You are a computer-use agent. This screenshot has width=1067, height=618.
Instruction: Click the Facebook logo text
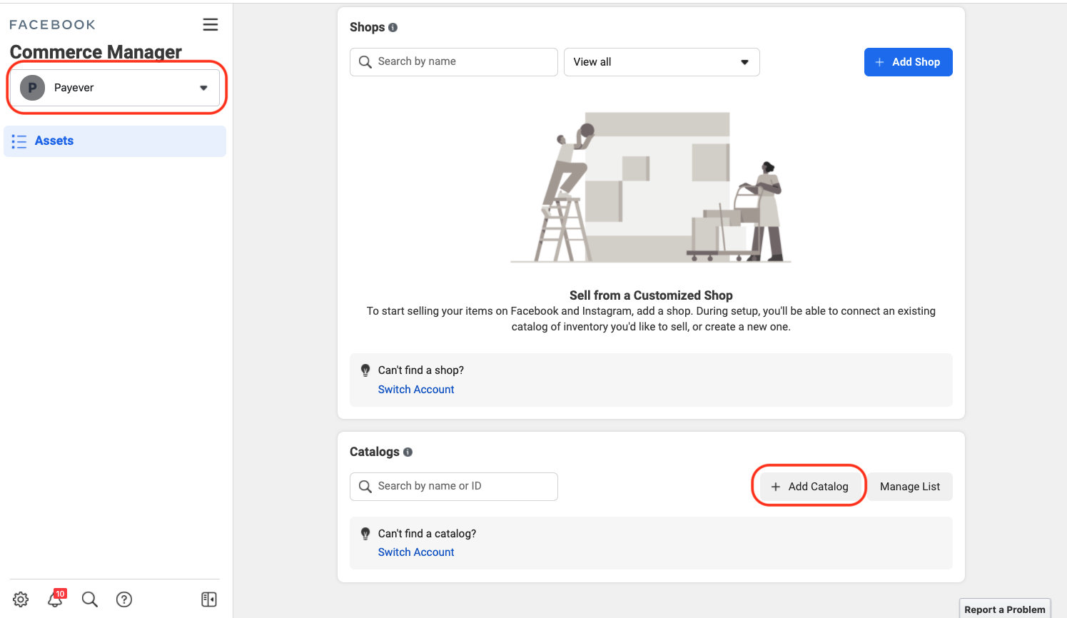[x=52, y=25]
